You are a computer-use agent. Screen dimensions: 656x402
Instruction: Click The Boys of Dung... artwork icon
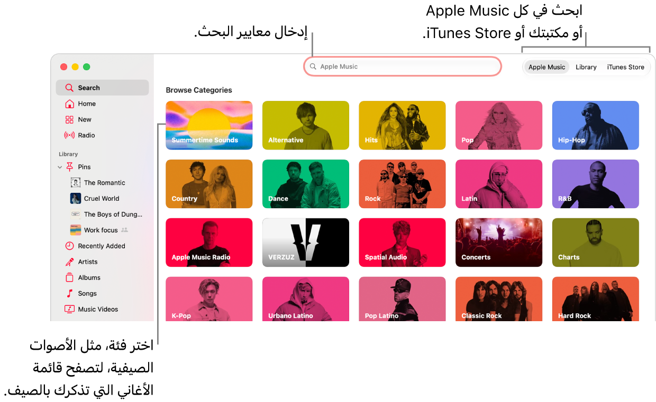click(x=76, y=214)
